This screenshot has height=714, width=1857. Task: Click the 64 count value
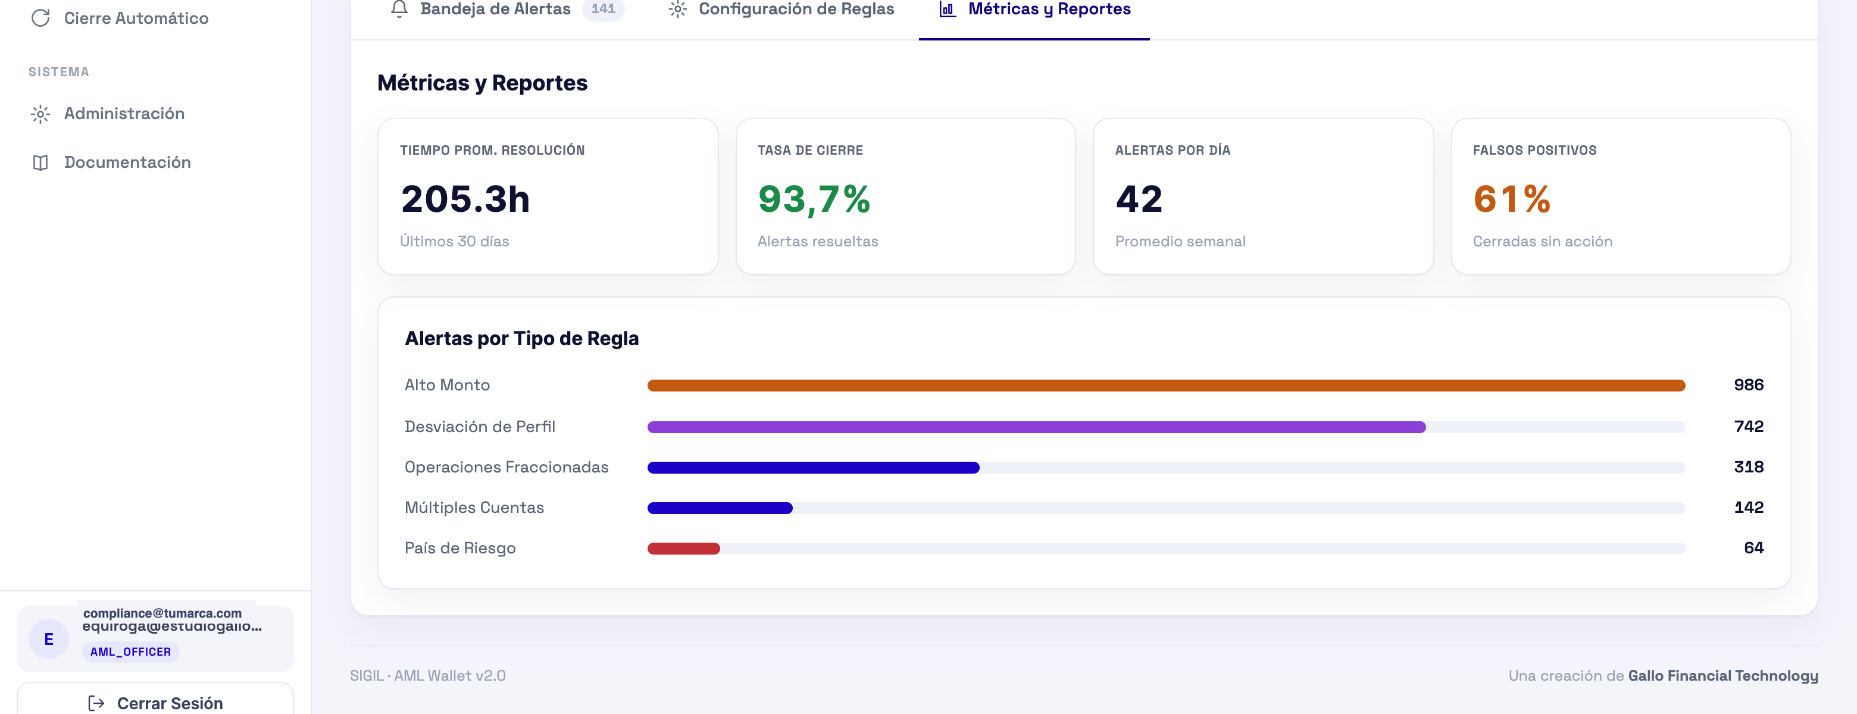[x=1753, y=548]
